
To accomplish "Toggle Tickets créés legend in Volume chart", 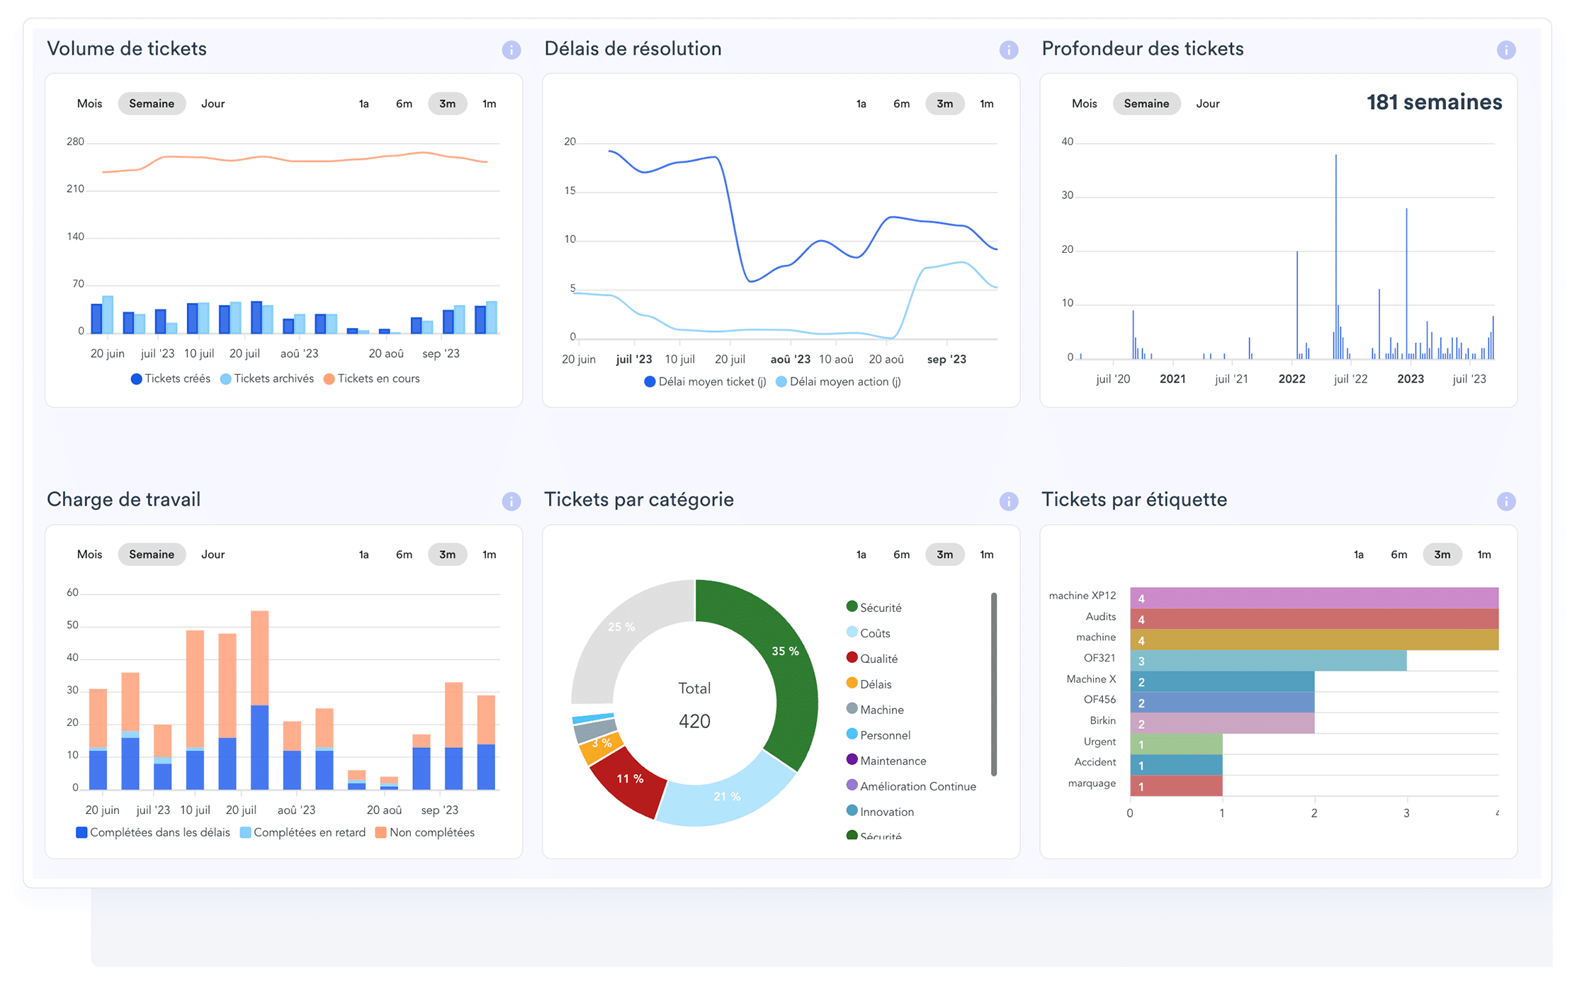I will [171, 379].
